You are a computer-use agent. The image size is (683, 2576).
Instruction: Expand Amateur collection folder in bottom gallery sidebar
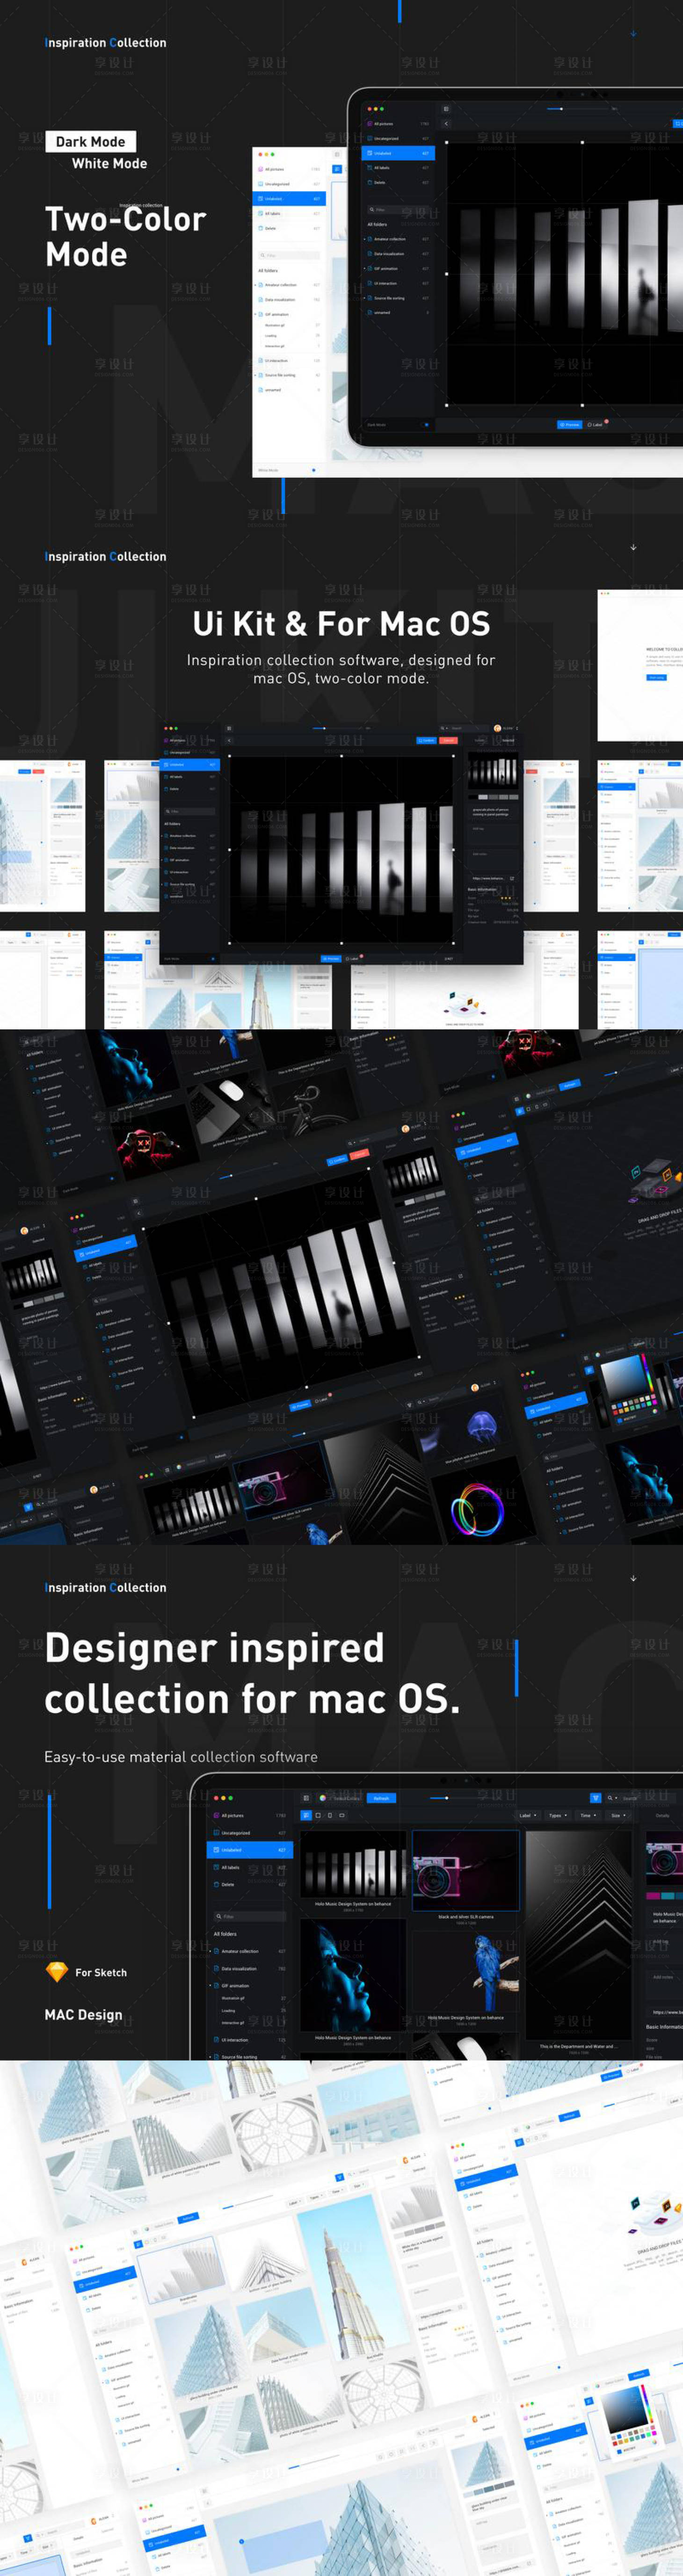[x=210, y=1952]
